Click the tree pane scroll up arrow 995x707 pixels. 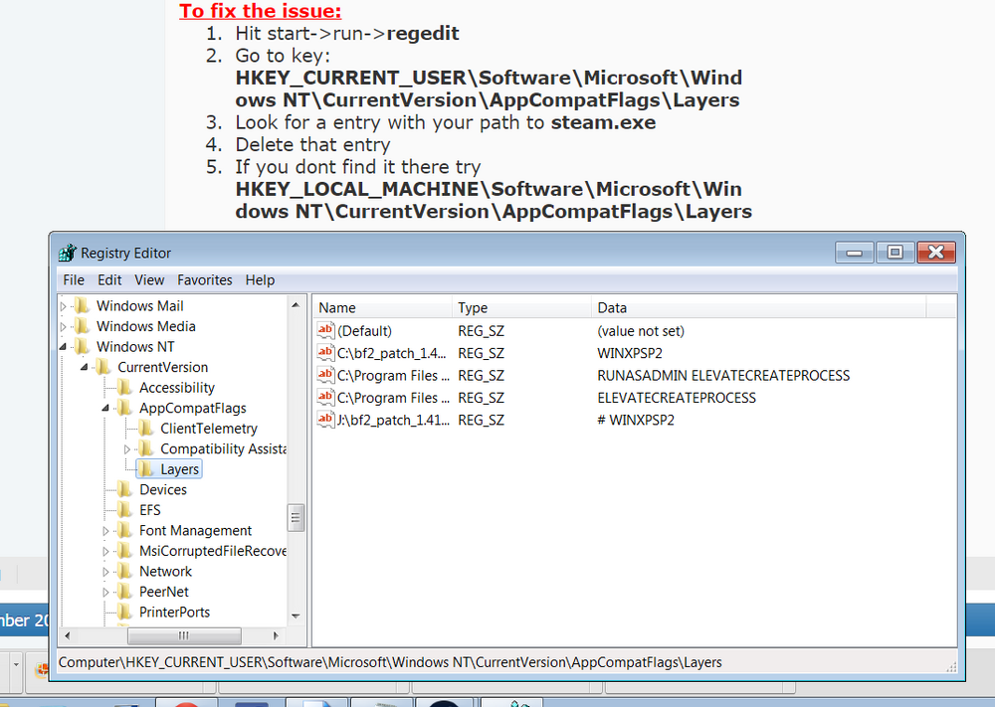click(x=296, y=305)
